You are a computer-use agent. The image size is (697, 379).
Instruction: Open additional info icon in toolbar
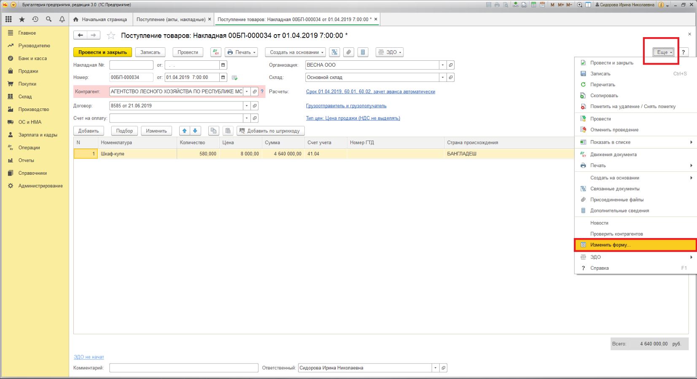(363, 52)
